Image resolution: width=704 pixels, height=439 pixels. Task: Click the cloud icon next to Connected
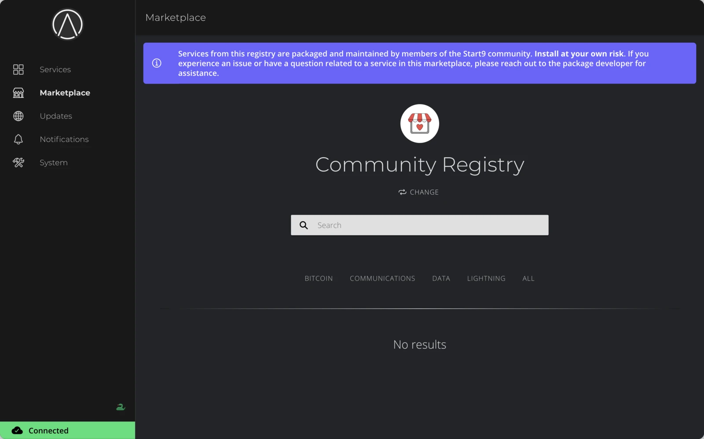pos(17,430)
